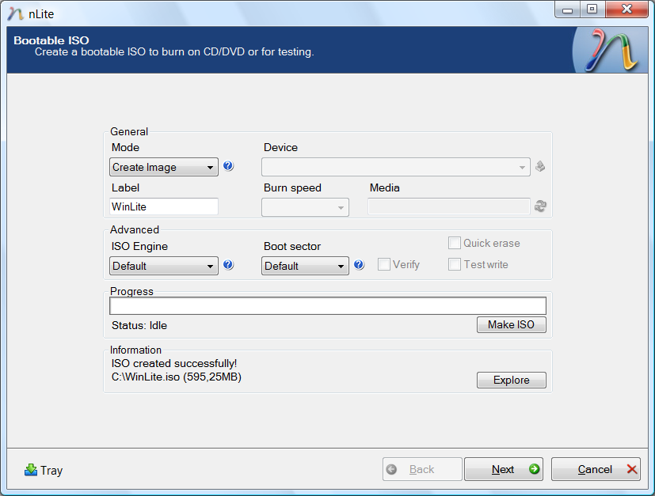Click the 'ISO created successfully!' message

[x=174, y=363]
